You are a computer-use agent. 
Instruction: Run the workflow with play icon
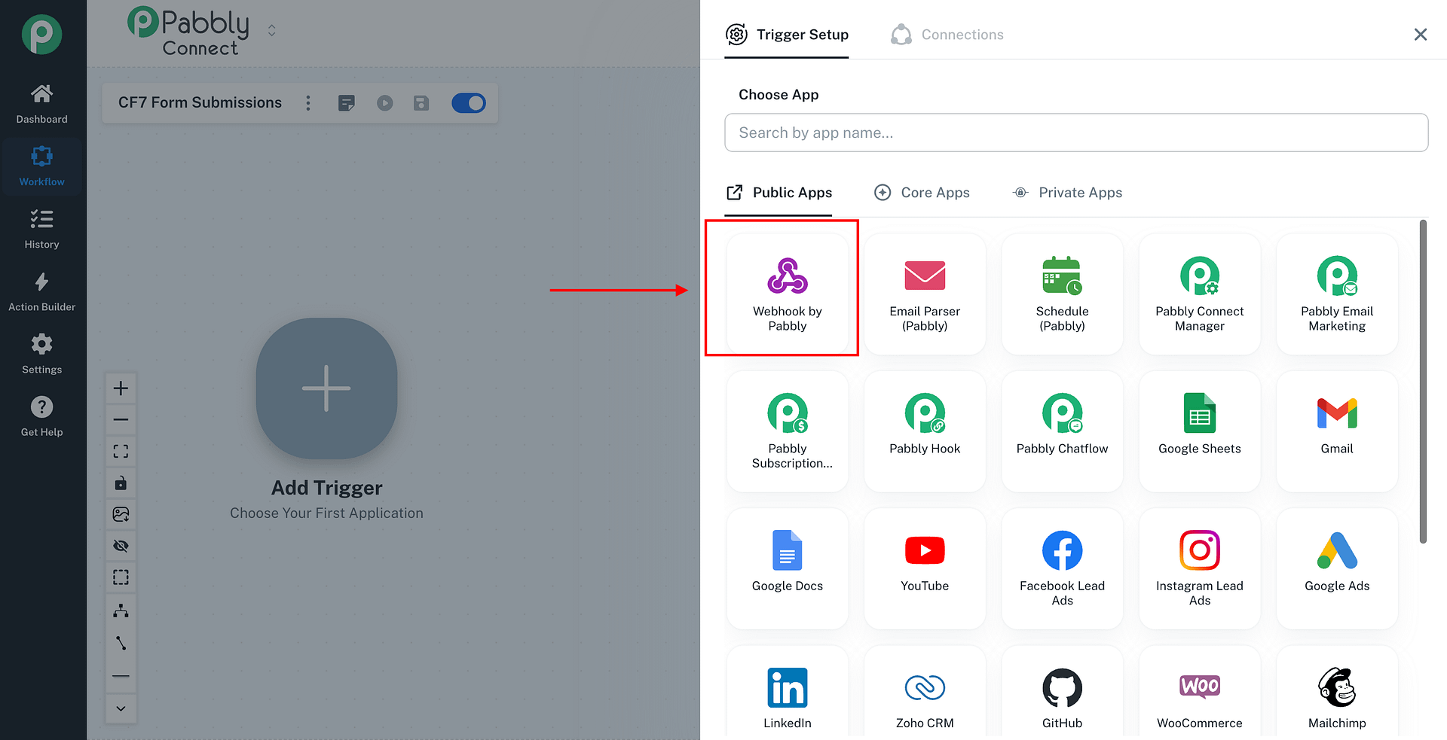(x=385, y=103)
